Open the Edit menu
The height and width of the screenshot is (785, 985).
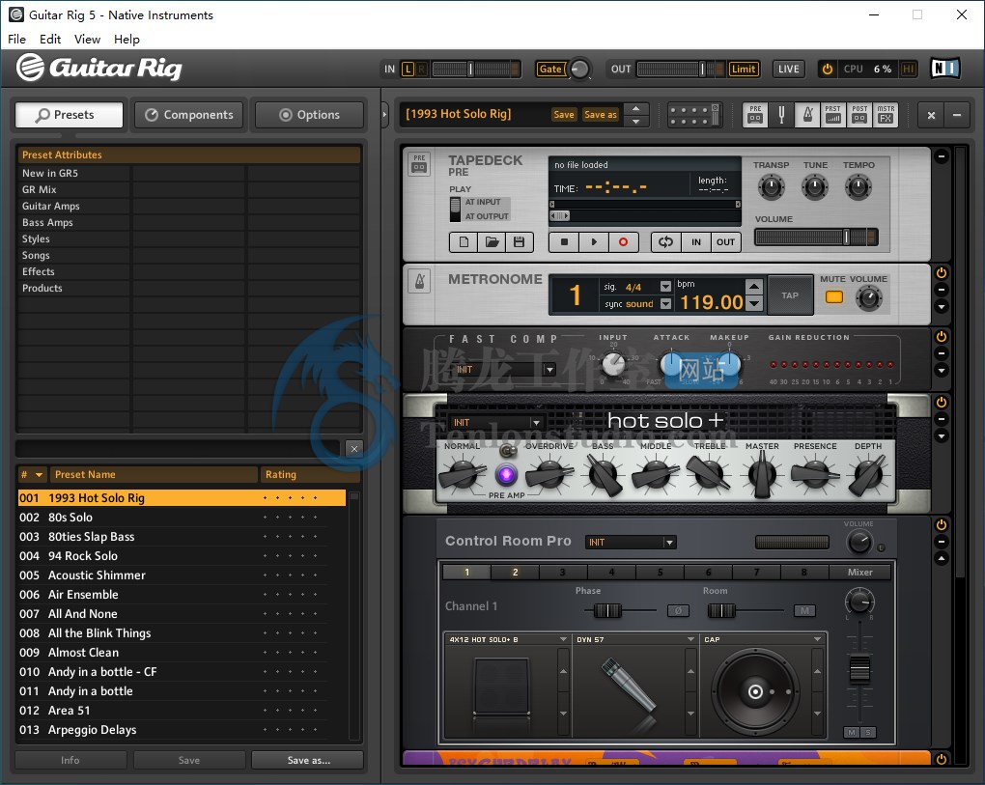50,39
